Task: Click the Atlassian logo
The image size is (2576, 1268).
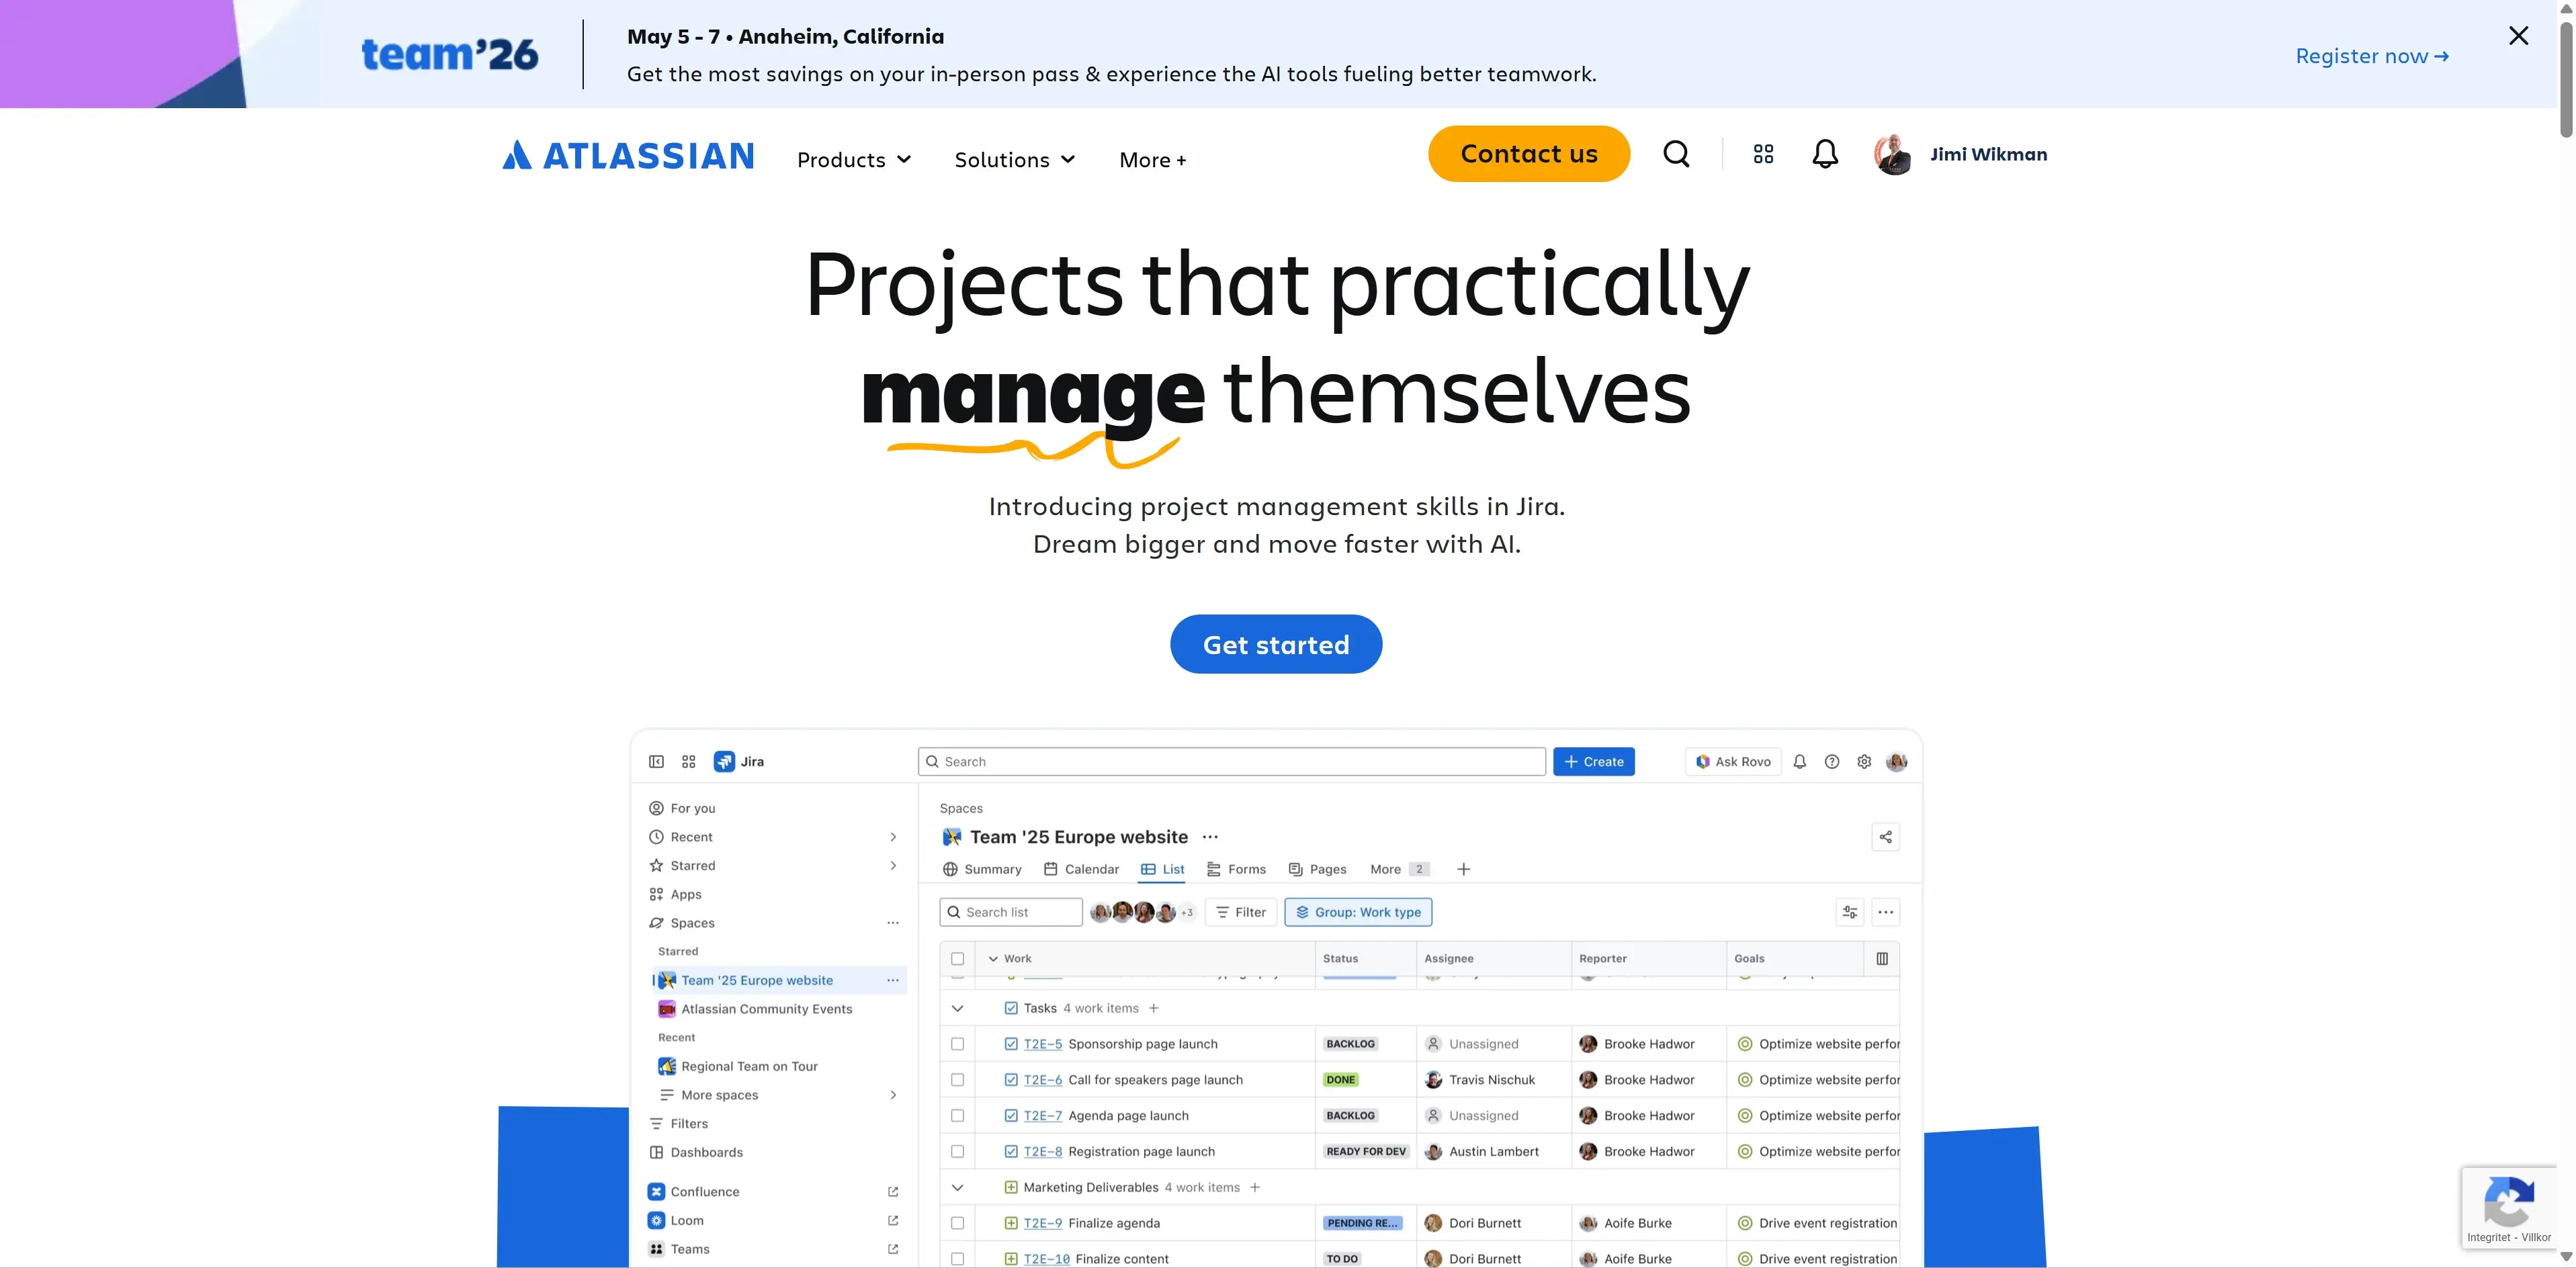Action: [628, 155]
